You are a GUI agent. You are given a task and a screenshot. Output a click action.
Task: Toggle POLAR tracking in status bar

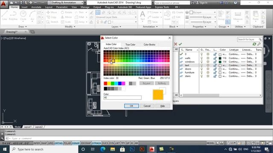tap(67, 143)
